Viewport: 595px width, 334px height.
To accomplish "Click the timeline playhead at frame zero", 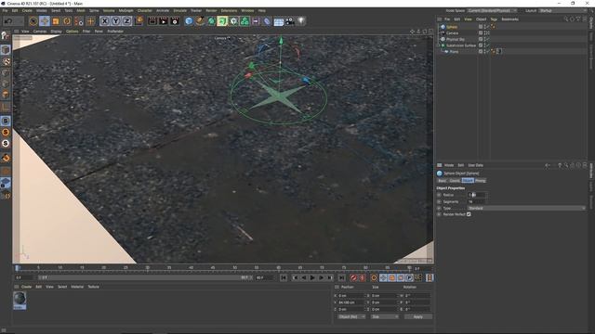I will coord(17,268).
